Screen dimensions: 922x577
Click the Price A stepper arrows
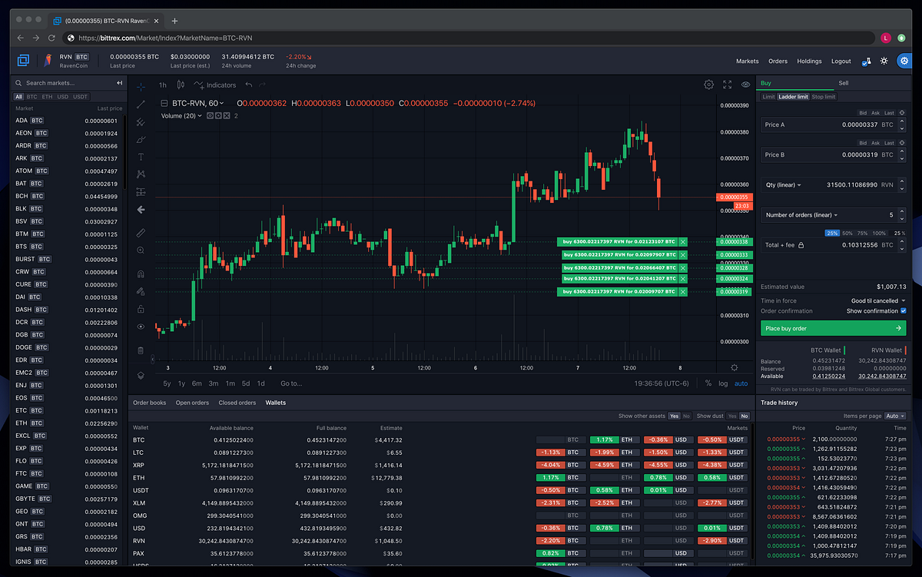[903, 124]
